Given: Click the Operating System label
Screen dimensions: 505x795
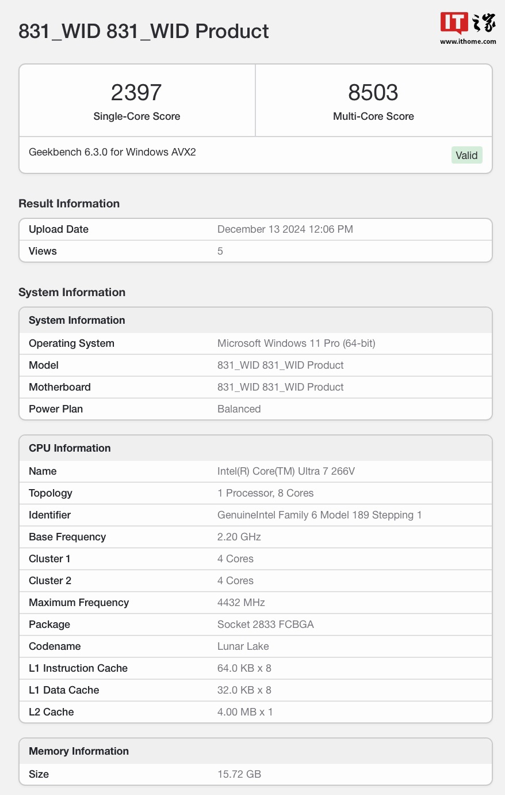Looking at the screenshot, I should tap(71, 343).
